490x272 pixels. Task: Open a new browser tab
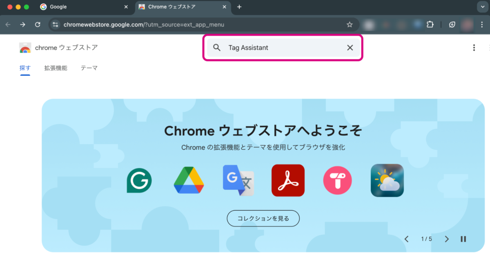tap(239, 7)
